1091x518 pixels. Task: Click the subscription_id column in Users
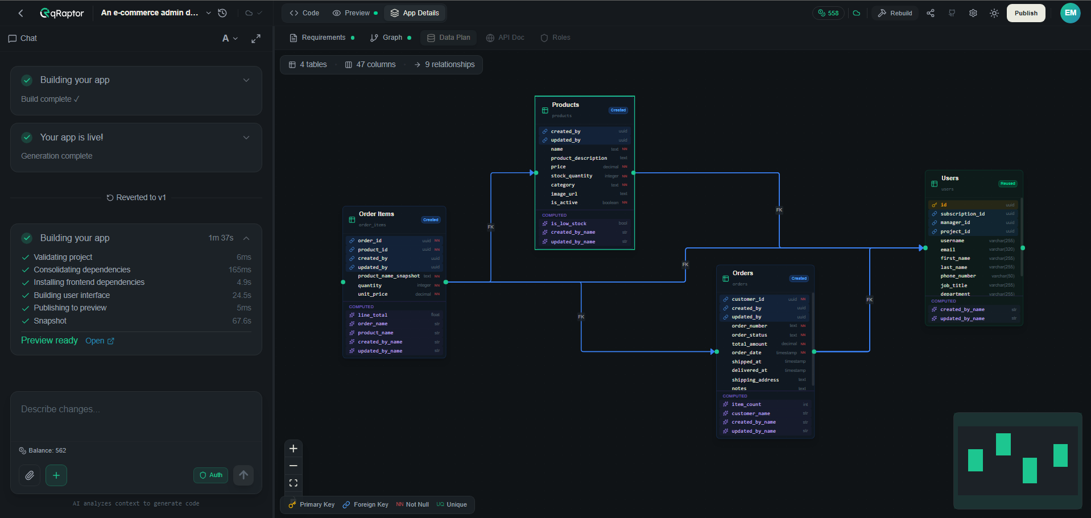(x=974, y=214)
